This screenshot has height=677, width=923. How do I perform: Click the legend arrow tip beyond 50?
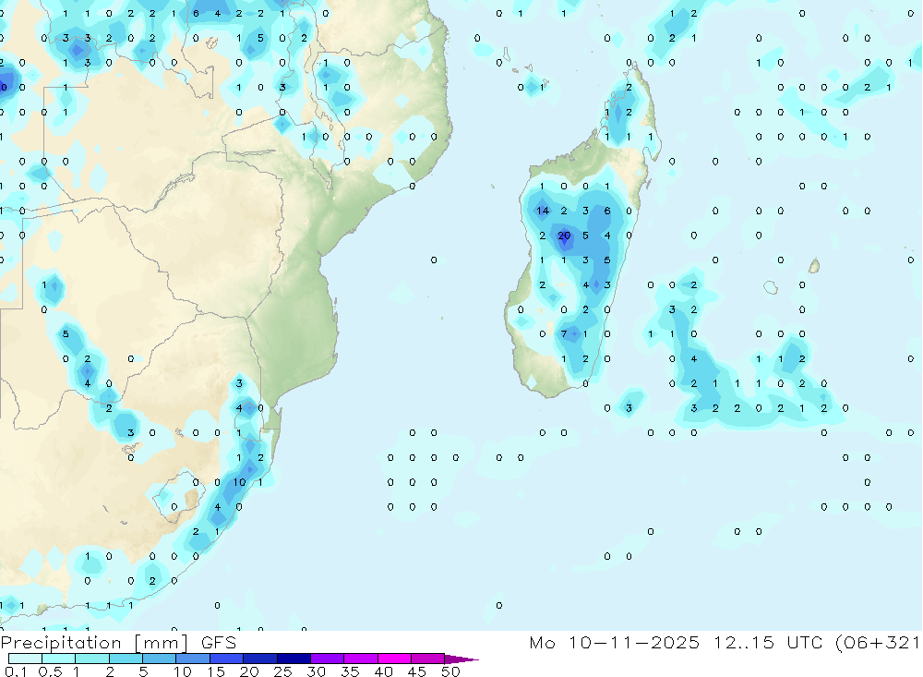pos(461,659)
